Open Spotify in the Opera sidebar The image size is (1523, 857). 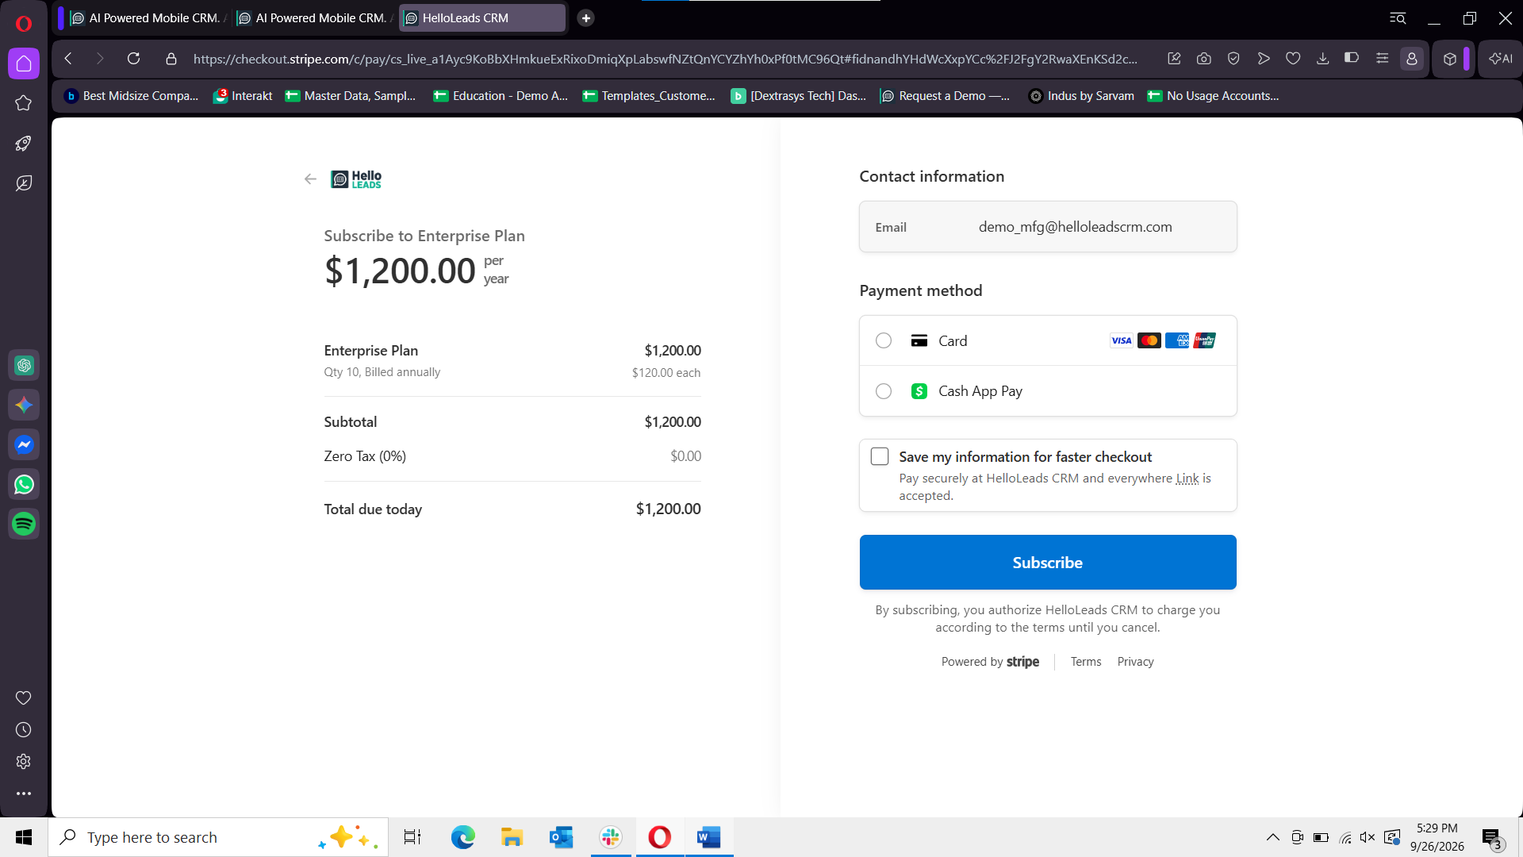[24, 524]
